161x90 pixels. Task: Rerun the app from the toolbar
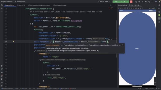click(x=122, y=2)
